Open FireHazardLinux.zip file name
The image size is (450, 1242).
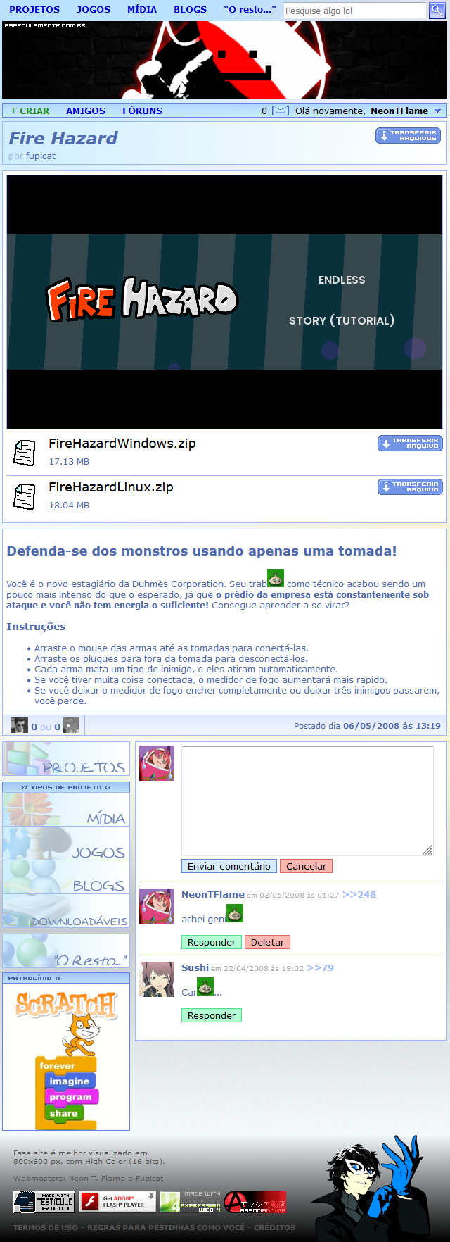tap(111, 487)
